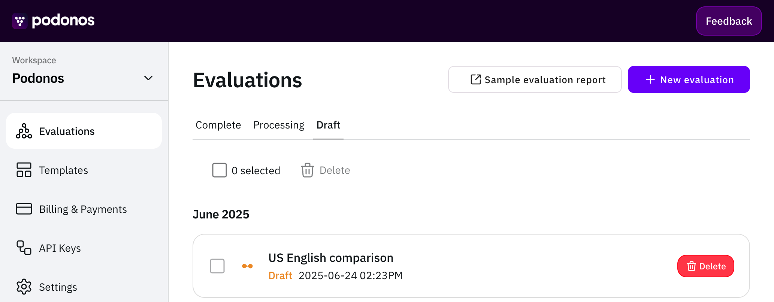Screen dimensions: 774x302
Task: Check the US English comparison checkbox
Action: tap(217, 266)
